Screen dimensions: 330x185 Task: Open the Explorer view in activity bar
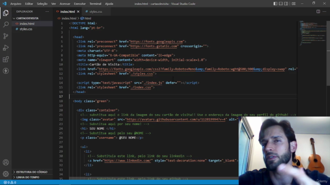6,13
